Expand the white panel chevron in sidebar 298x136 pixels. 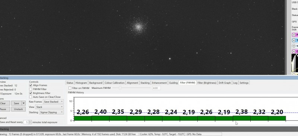click(294, 46)
